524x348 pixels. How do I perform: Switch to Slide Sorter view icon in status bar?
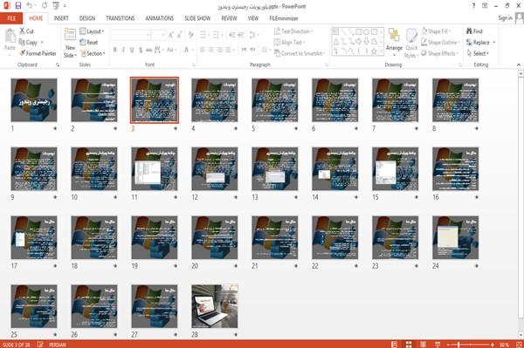409,345
